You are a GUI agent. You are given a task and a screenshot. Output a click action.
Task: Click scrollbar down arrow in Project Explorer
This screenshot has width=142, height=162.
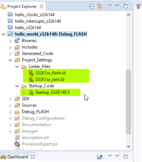click(128, 147)
